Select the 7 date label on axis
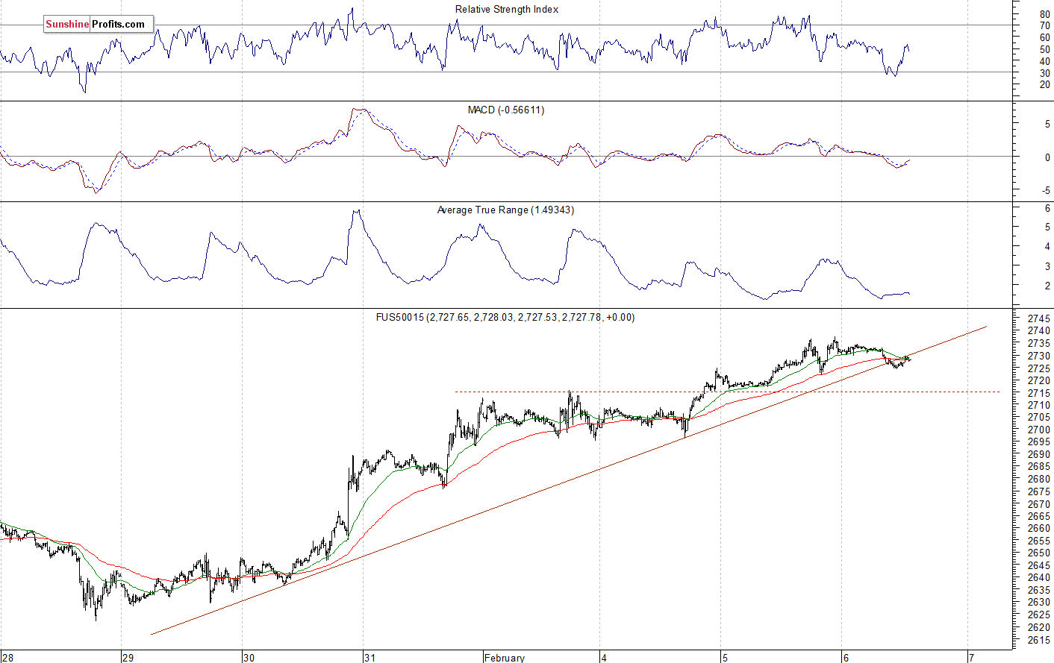This screenshot has width=1054, height=663. coord(971,658)
